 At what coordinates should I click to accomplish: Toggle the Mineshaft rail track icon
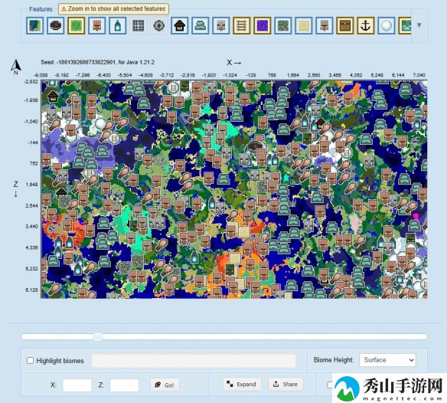click(241, 26)
